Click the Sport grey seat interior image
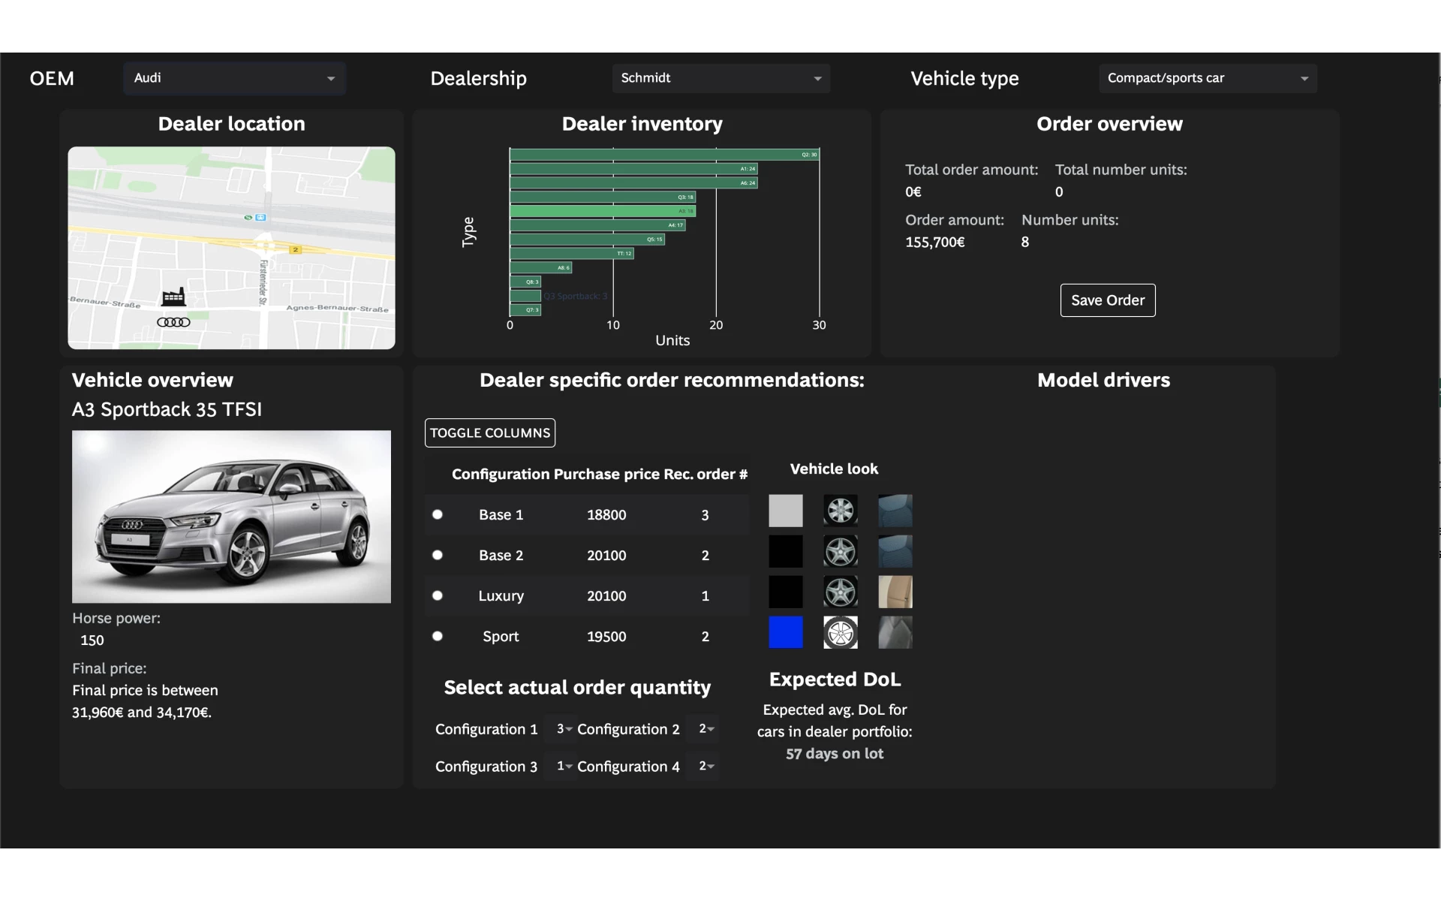Viewport: 1441px width, 901px height. coord(895,632)
